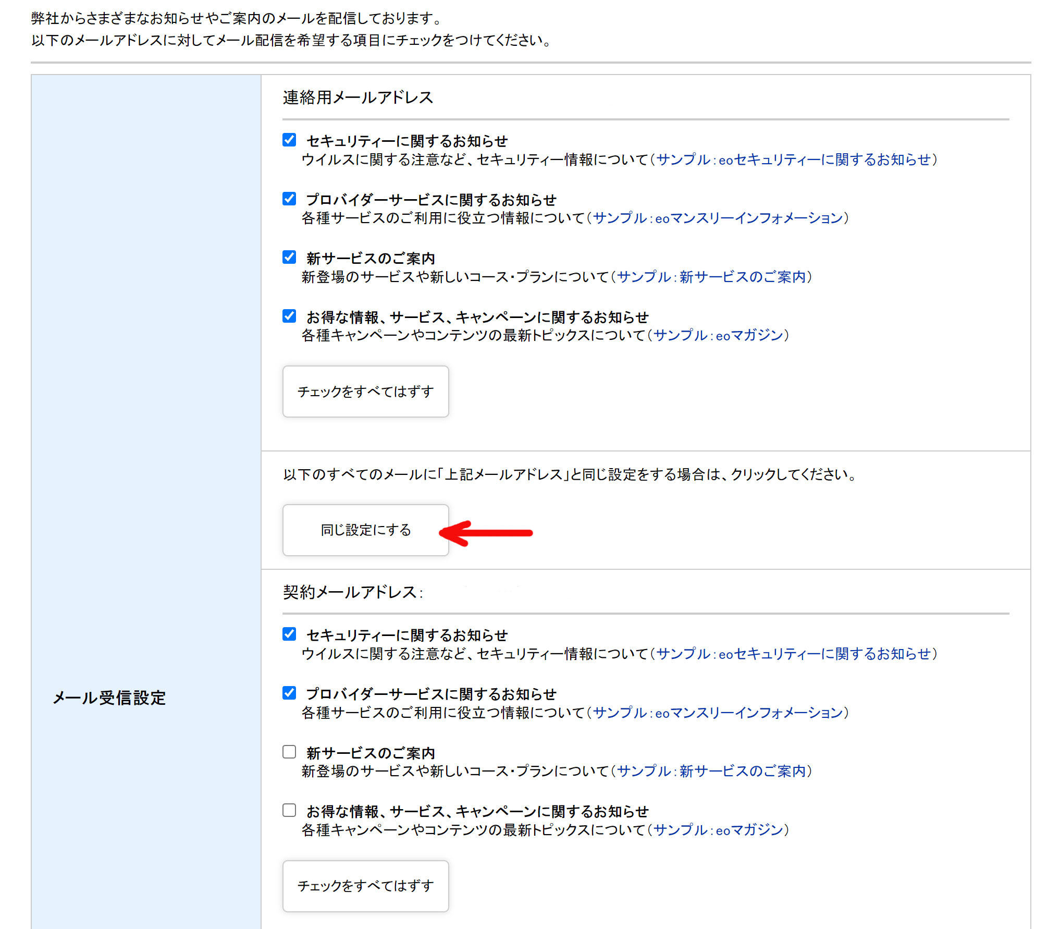Uncheck security notice for contact email address
This screenshot has height=929, width=1060.
[289, 140]
